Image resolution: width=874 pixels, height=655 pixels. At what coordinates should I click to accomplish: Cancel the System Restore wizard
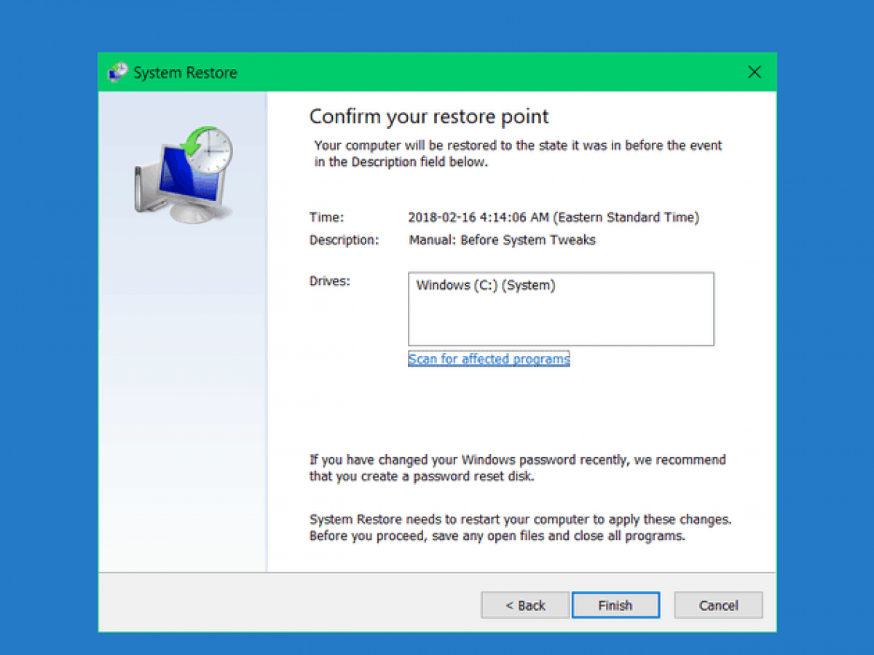(x=718, y=605)
